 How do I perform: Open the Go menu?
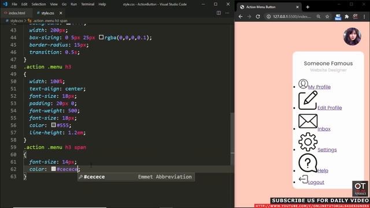click(64, 4)
